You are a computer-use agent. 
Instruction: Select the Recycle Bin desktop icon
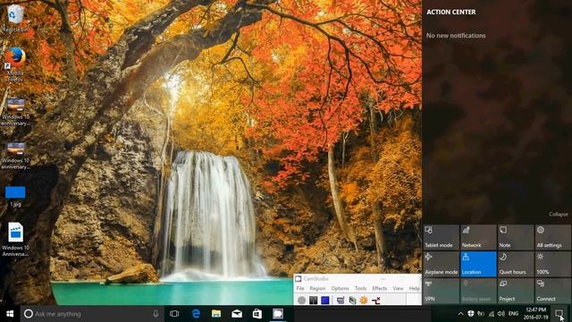pos(15,18)
